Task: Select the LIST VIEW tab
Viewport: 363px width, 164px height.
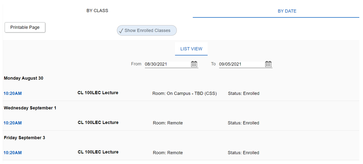Action: click(x=191, y=49)
